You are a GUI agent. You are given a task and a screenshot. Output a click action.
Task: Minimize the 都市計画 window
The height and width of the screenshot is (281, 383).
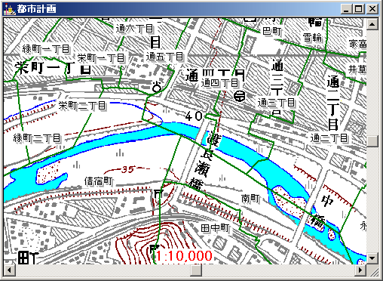pos(347,9)
